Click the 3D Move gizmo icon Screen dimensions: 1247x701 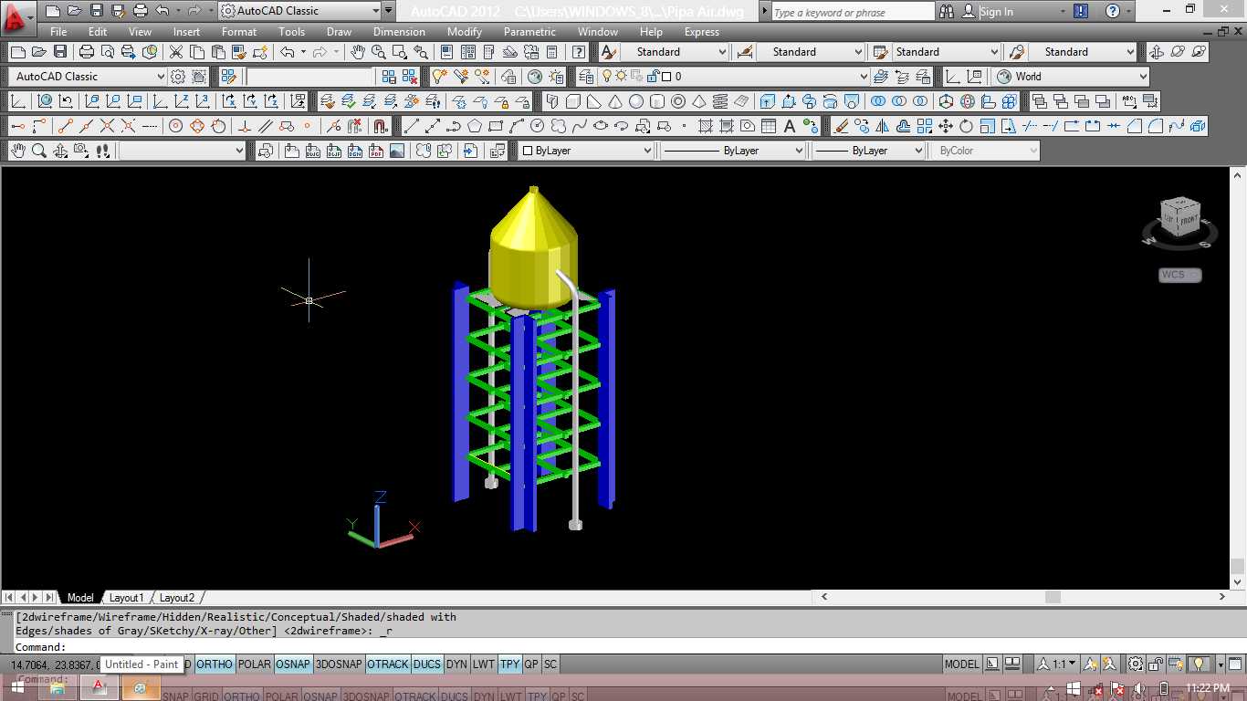(946, 101)
